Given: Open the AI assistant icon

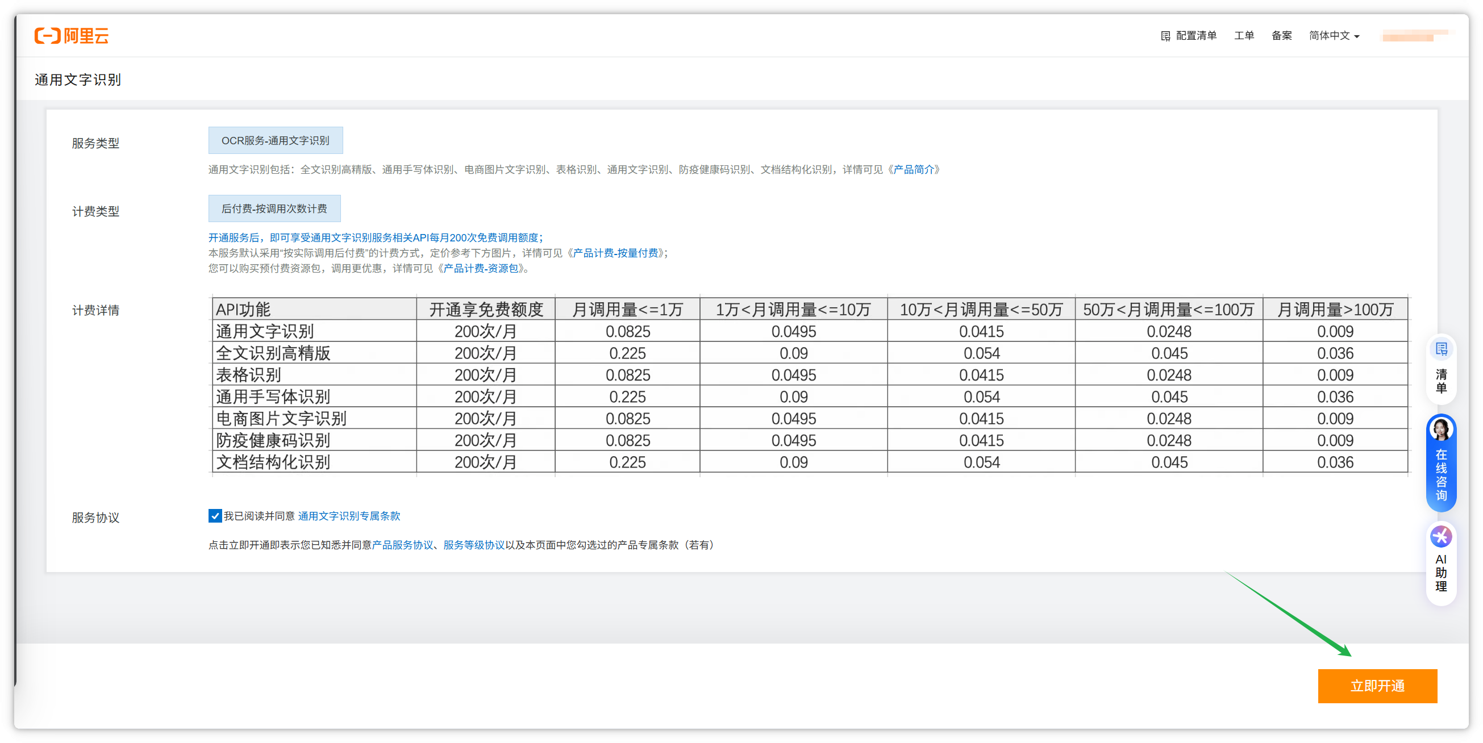Looking at the screenshot, I should [1441, 537].
